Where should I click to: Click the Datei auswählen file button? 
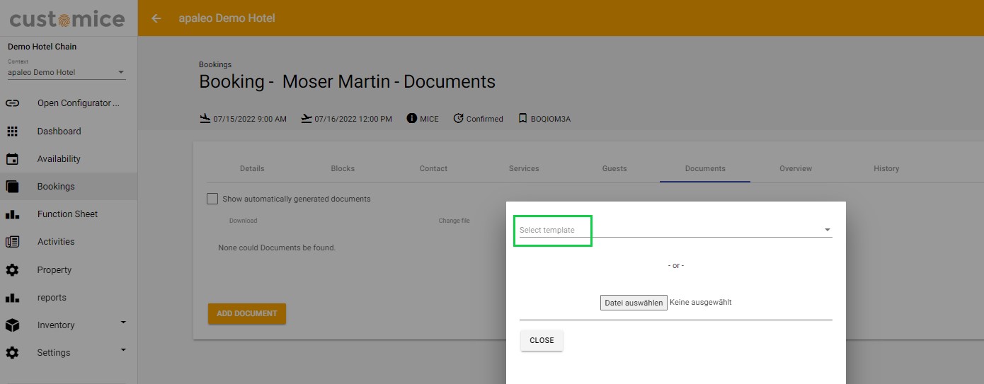coord(634,303)
